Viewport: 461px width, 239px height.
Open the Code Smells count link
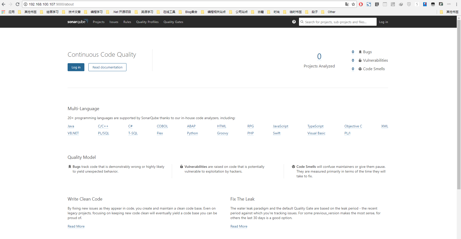pos(353,69)
